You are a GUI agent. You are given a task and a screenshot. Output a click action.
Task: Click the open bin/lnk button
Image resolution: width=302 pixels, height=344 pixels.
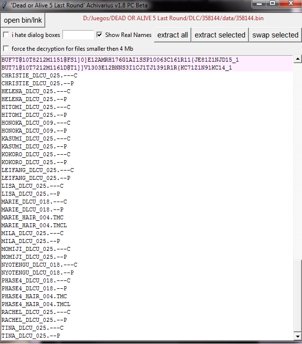(23, 20)
